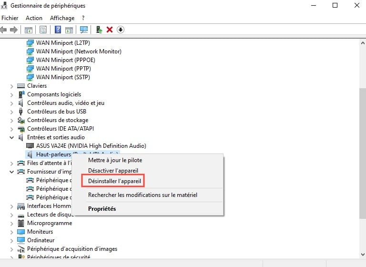
Task: Click the Device Manager title bar icon
Action: coord(4,5)
